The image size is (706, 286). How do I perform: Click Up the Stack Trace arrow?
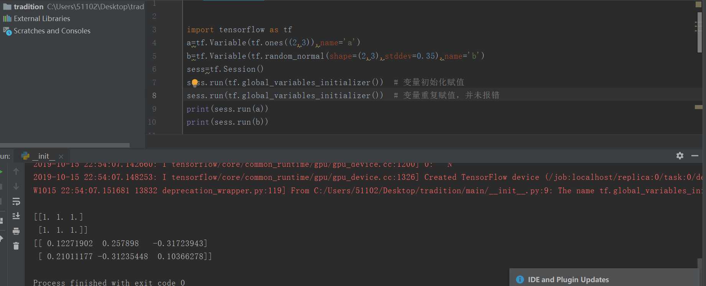pyautogui.click(x=16, y=171)
